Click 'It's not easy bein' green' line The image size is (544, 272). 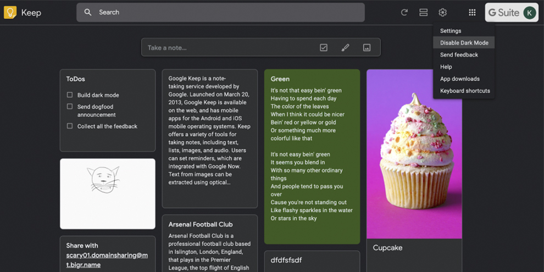click(x=301, y=154)
